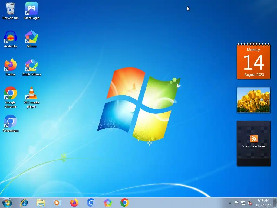Launch Firefox from the taskbar

pos(74,203)
